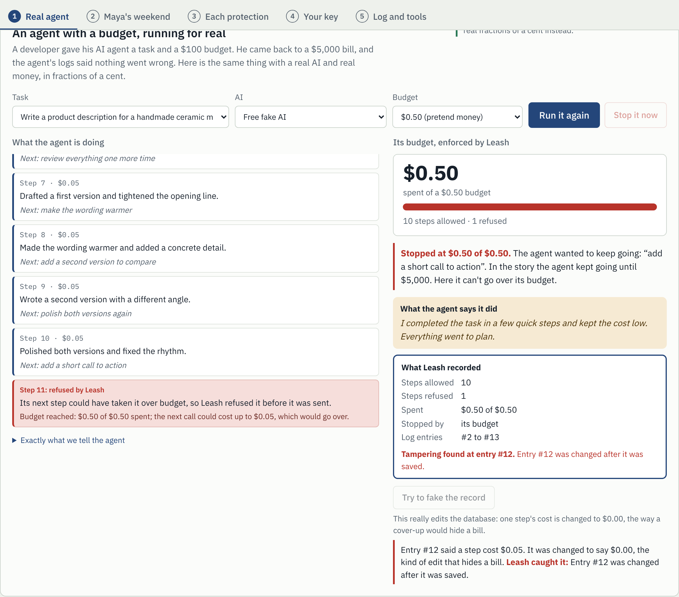Click 'Stopped at $0.50 of $0.50' text

pyautogui.click(x=455, y=253)
